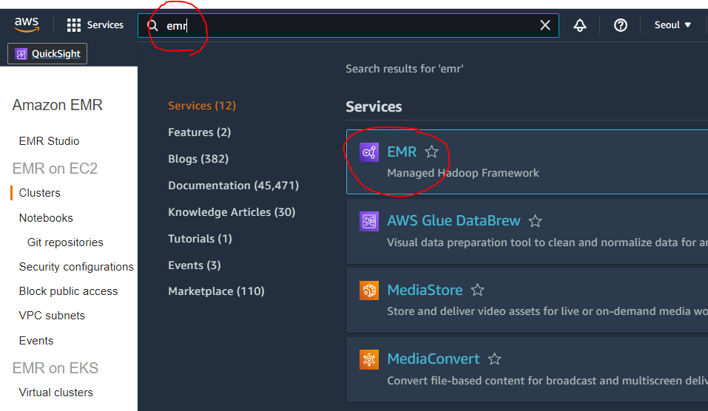Open Block public access in sidebar
708x411 pixels.
(x=68, y=291)
